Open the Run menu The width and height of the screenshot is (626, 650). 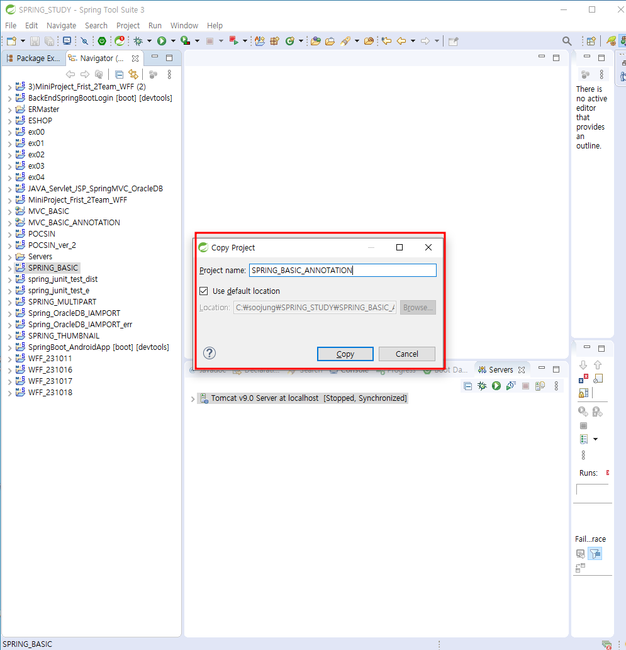pyautogui.click(x=155, y=25)
